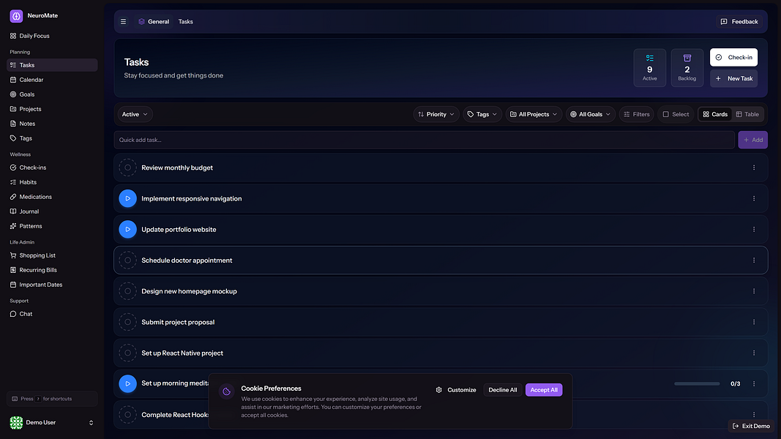Start timer for Set up morning meditation task
This screenshot has width=781, height=439.
127,383
